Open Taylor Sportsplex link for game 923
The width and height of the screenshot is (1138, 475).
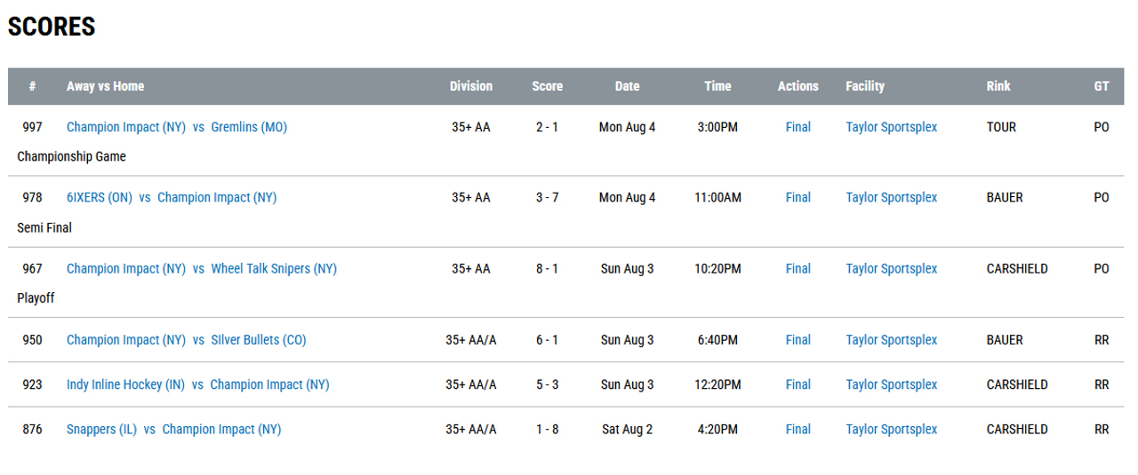pos(892,384)
